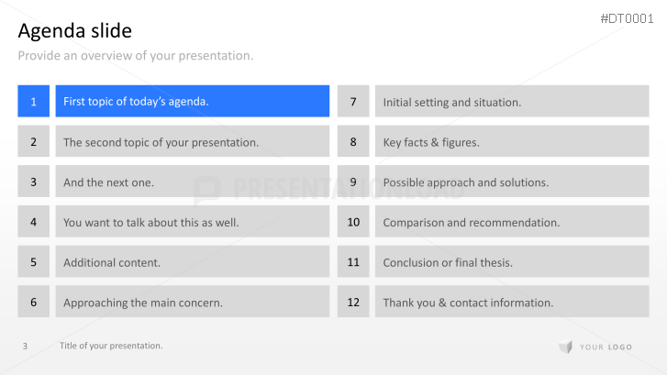Select 'You want to talk about this' row
This screenshot has height=375, width=667.
(193, 221)
